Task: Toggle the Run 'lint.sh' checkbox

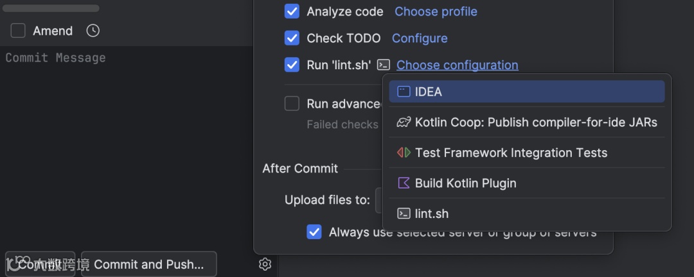Action: pyautogui.click(x=292, y=65)
